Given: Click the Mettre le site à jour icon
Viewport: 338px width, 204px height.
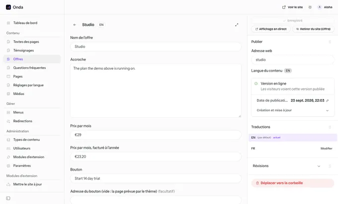Looking at the screenshot, I should coord(8,185).
